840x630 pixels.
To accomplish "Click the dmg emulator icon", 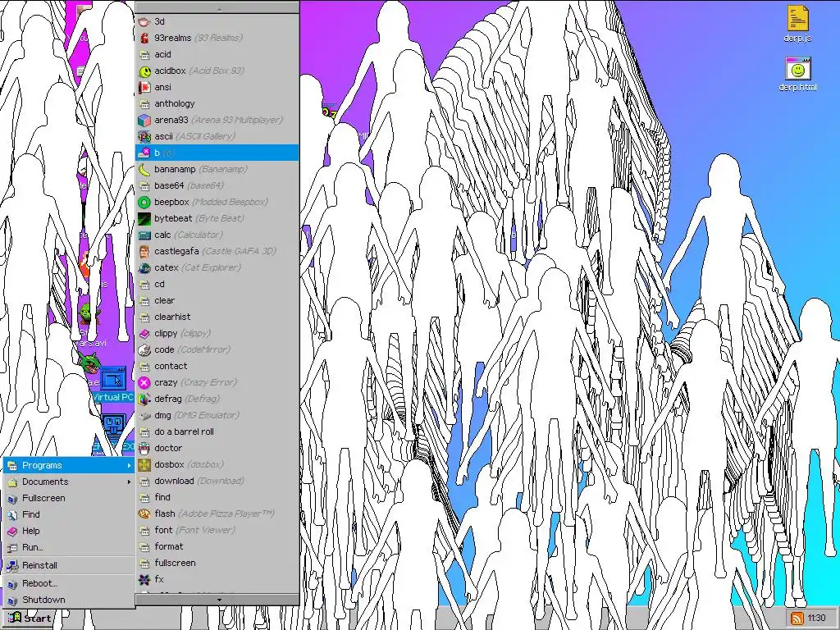I will click(x=144, y=416).
